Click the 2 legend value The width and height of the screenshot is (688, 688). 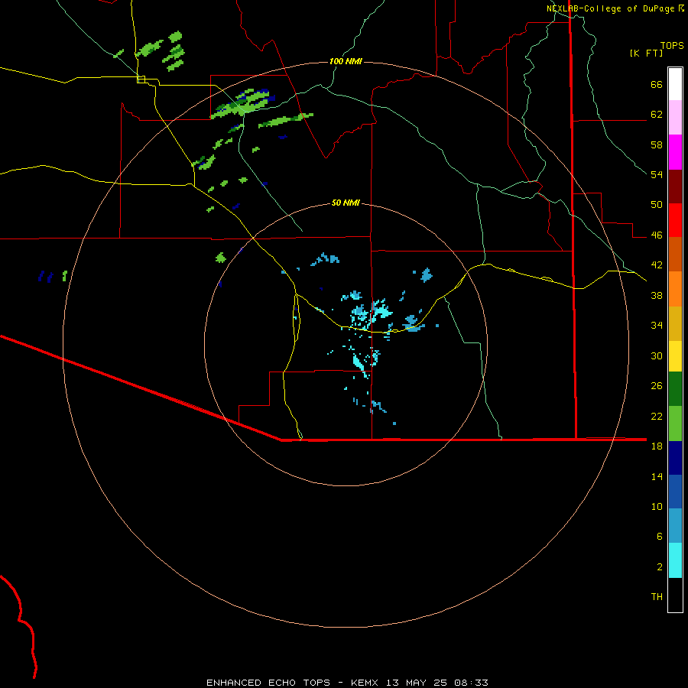660,567
